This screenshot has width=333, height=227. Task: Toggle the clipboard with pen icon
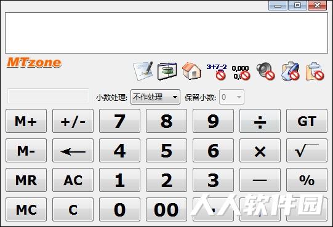pos(291,71)
